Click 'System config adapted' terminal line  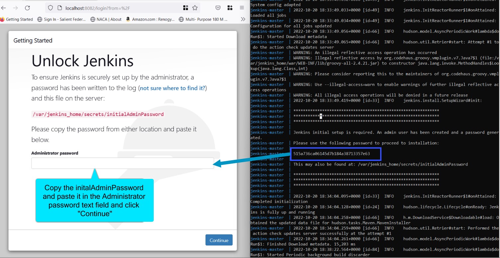click(x=276, y=5)
